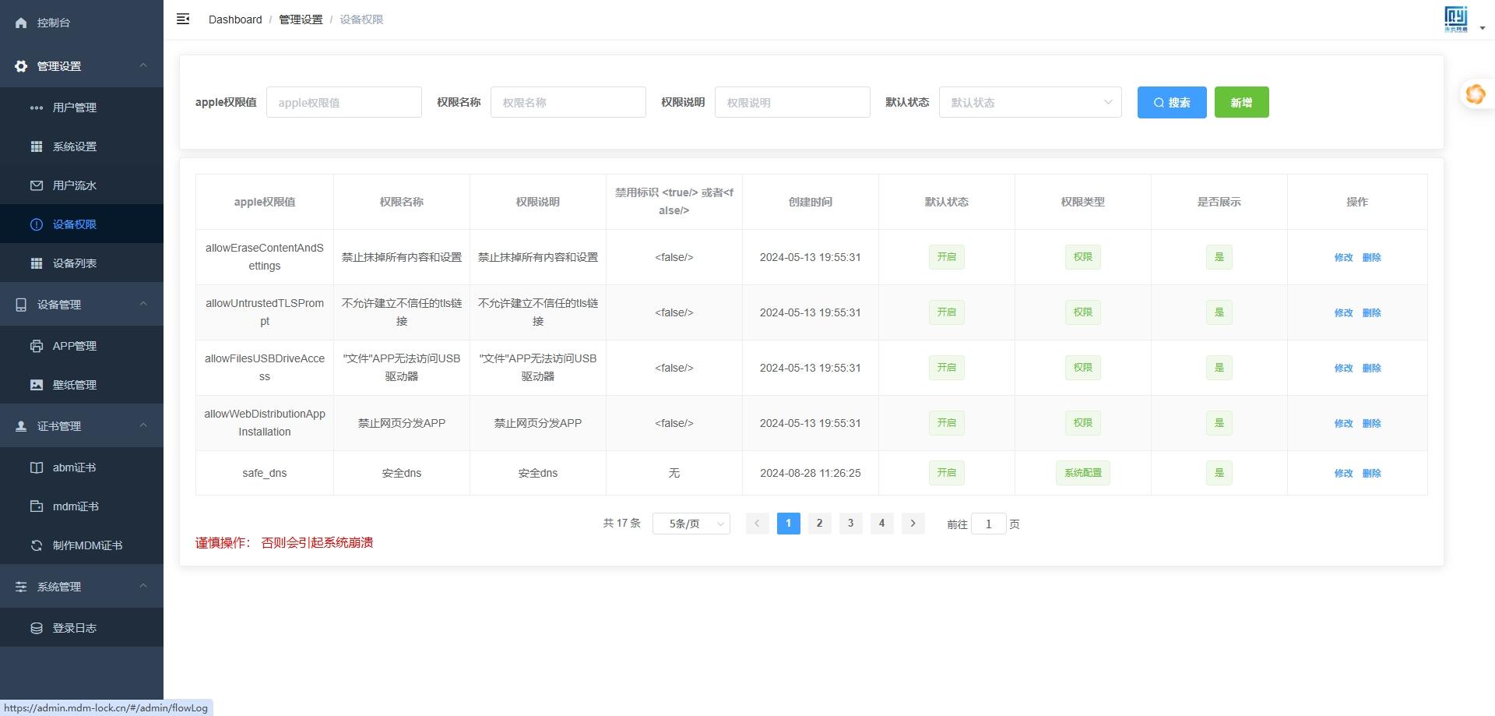Click 修改 on the safe_dns row
This screenshot has height=716, width=1495.
click(x=1344, y=473)
